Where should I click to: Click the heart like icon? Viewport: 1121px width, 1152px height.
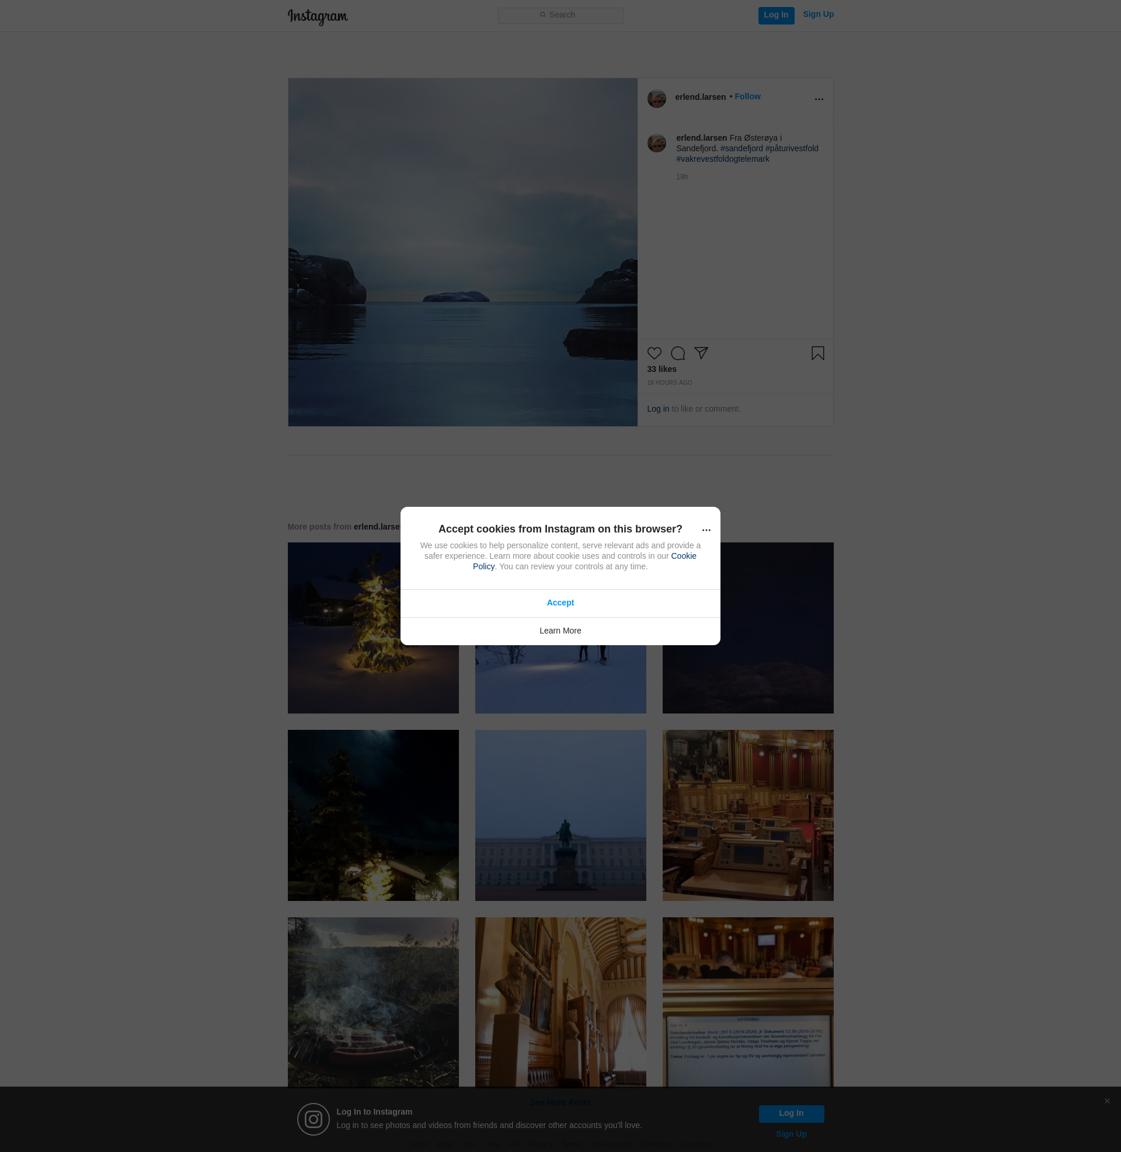tap(654, 353)
